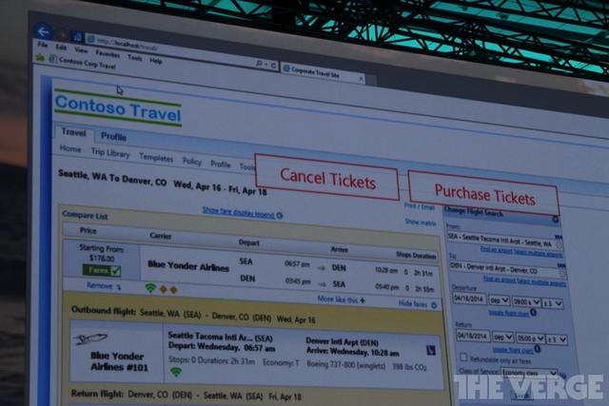Click the browser forward arrow button
Screen dimensions: 609x406
coord(62,34)
